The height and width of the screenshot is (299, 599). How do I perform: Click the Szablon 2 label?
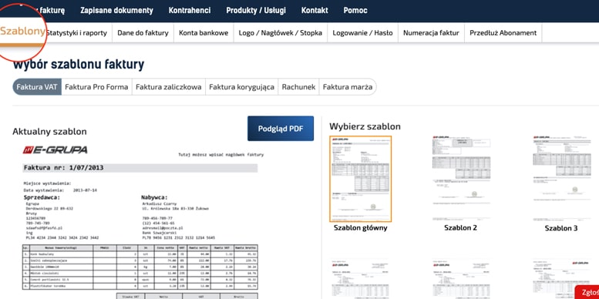tap(461, 228)
